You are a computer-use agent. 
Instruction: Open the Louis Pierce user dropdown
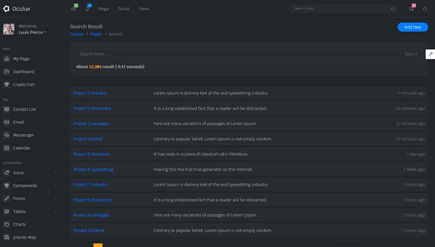pyautogui.click(x=32, y=32)
